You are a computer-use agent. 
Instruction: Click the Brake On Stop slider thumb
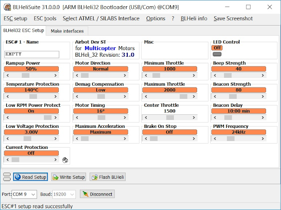[154, 139]
